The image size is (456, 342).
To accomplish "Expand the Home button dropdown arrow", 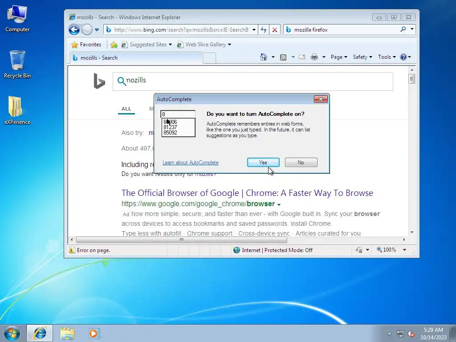I will (273, 57).
